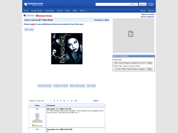Go to Home in navigation bar
The width and height of the screenshot is (178, 133).
(x=26, y=11)
